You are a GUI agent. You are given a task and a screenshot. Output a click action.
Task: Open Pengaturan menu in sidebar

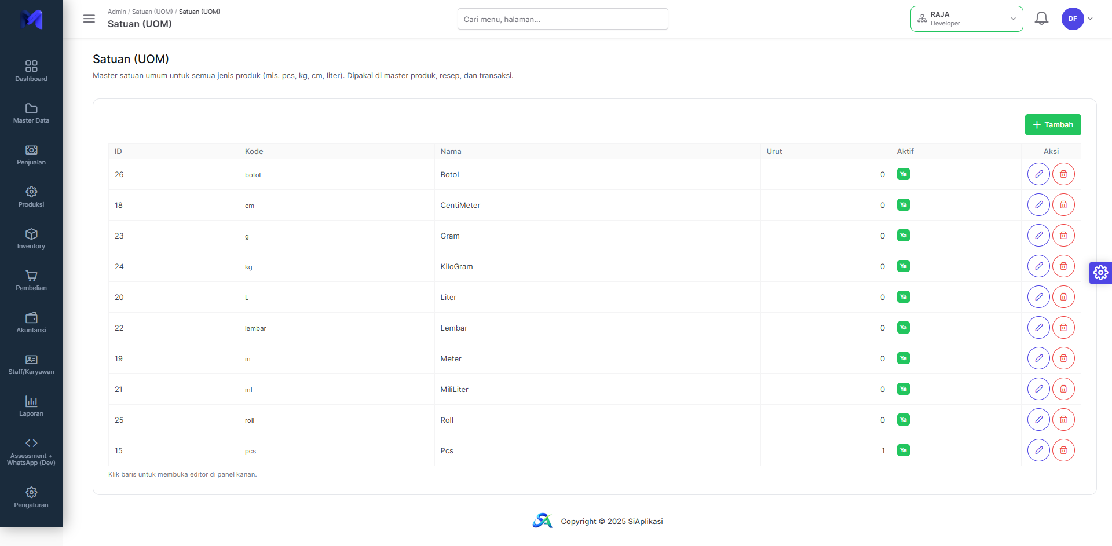(x=31, y=497)
